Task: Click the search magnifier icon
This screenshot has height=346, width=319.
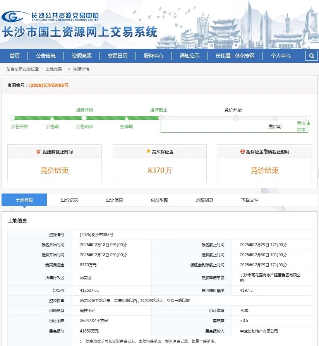Action: (x=311, y=56)
